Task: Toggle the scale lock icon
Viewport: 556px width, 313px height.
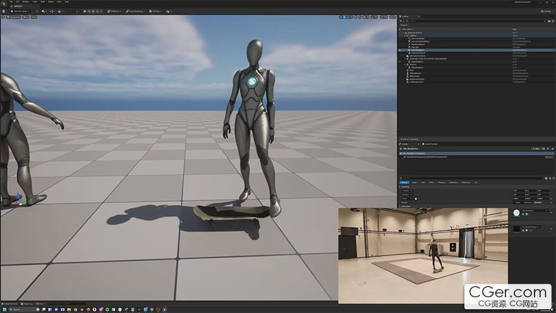Action: coord(416,199)
